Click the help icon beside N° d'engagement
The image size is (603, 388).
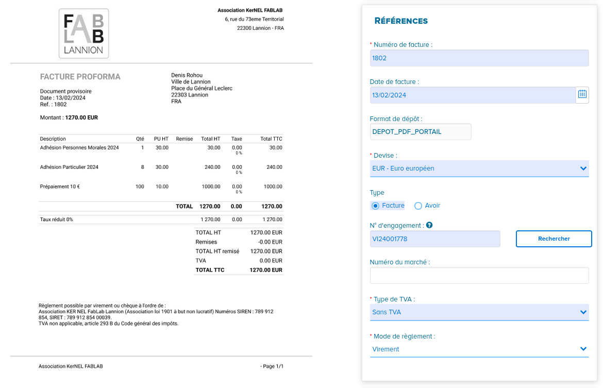coord(429,225)
